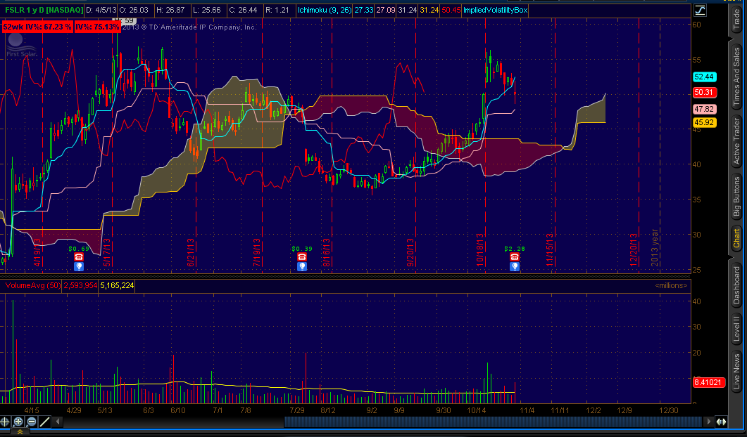
Task: Click the zoom out magnifier
Action: coord(32,422)
